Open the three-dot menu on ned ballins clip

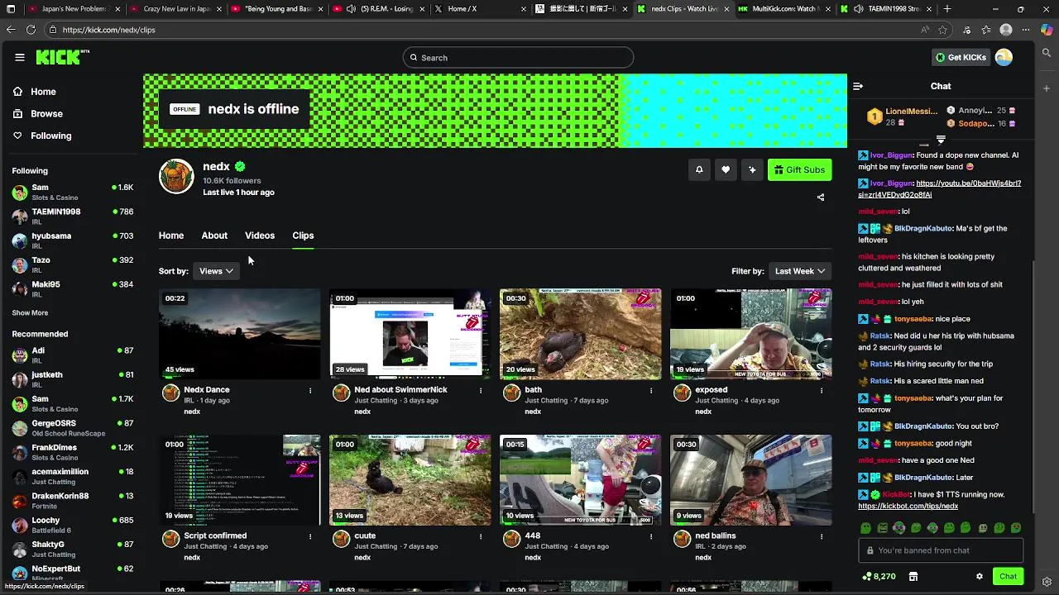[822, 536]
